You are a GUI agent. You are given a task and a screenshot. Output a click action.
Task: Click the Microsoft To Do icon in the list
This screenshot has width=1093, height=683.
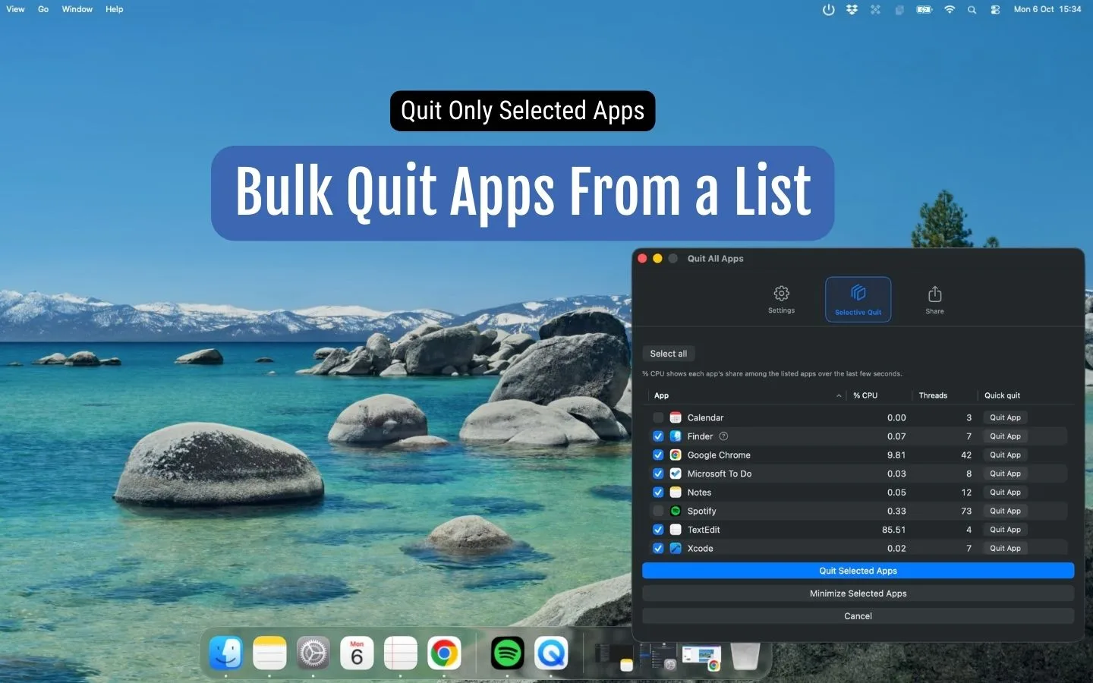click(x=676, y=474)
